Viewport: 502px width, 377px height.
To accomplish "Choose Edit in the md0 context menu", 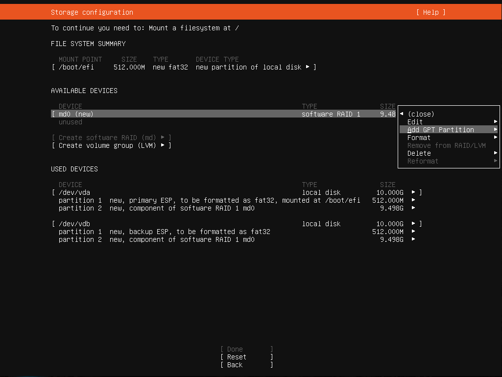I will pos(415,122).
